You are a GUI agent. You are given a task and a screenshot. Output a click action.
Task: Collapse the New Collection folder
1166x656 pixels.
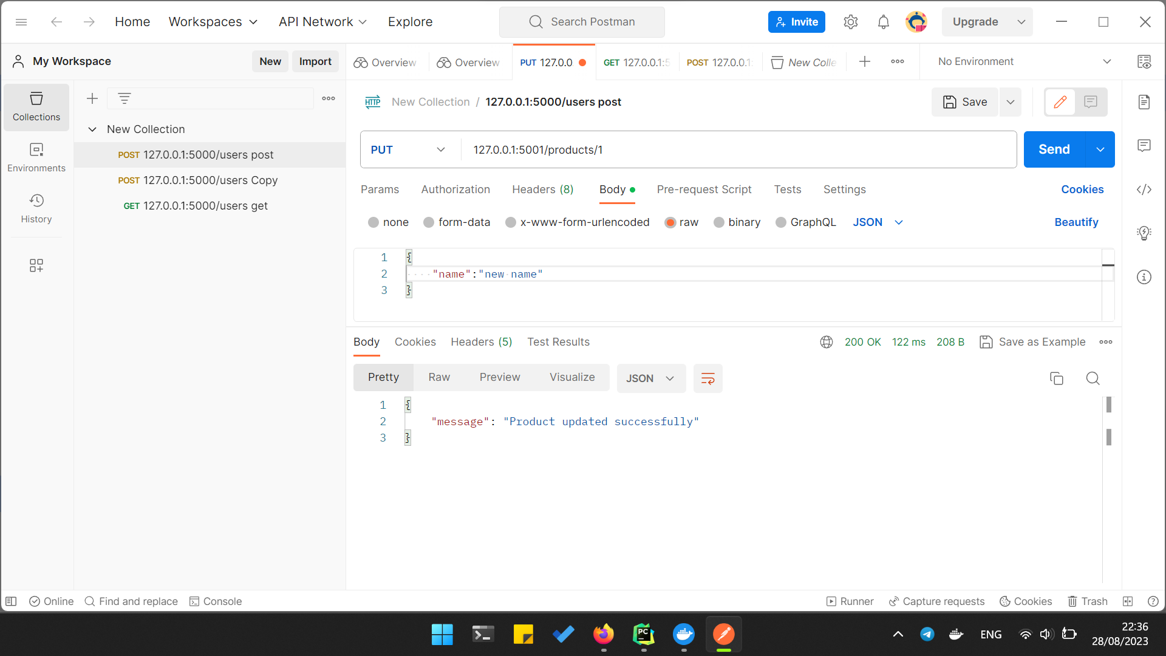pos(92,129)
